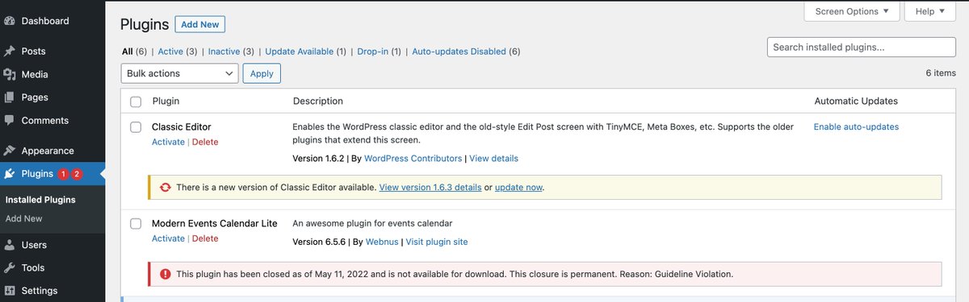Click the Modern Events Calendar Lite name

[x=215, y=223]
